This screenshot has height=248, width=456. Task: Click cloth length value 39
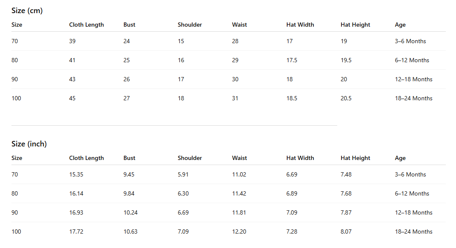(x=72, y=41)
